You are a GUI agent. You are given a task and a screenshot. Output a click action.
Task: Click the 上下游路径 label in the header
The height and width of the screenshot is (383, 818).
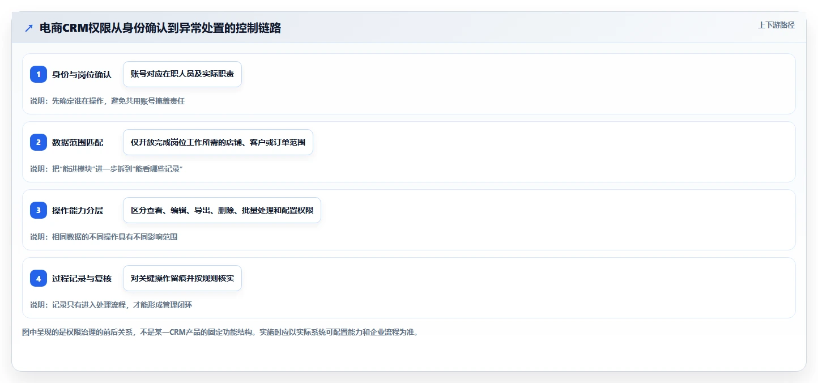coord(776,25)
